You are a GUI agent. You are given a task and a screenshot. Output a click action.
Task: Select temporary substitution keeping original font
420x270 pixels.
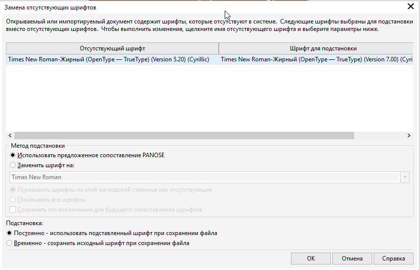pos(9,243)
